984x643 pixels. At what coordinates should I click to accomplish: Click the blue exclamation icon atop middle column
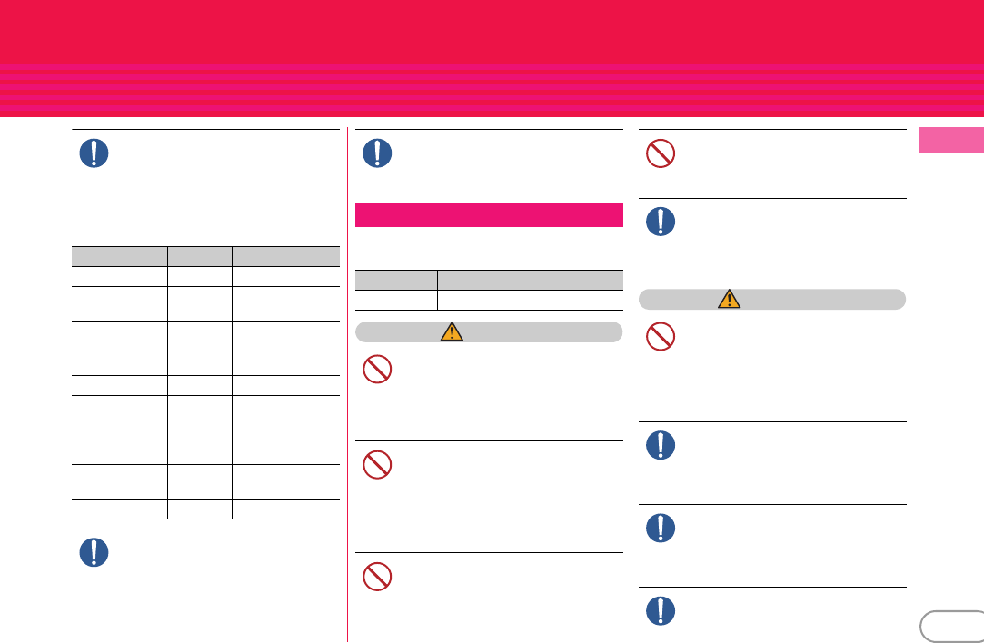tap(377, 153)
